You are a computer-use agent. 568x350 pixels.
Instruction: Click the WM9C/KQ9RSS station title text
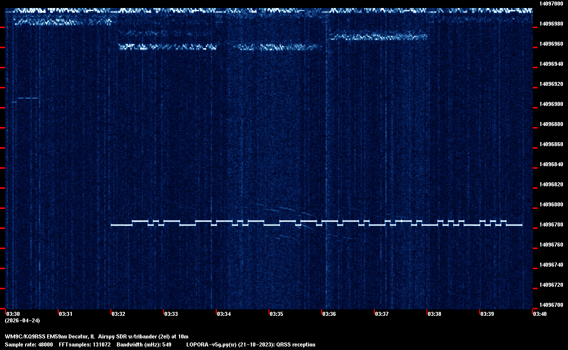(25, 336)
